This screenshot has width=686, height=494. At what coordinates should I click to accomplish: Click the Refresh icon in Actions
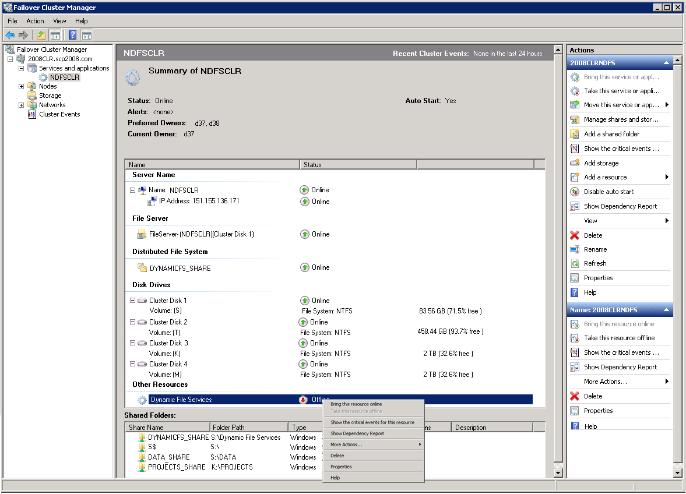point(575,263)
